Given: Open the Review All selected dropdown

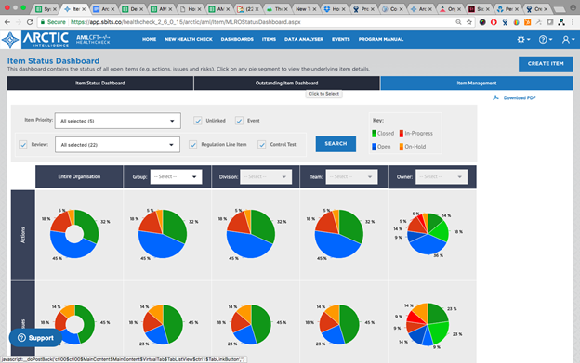Looking at the screenshot, I should pyautogui.click(x=118, y=145).
